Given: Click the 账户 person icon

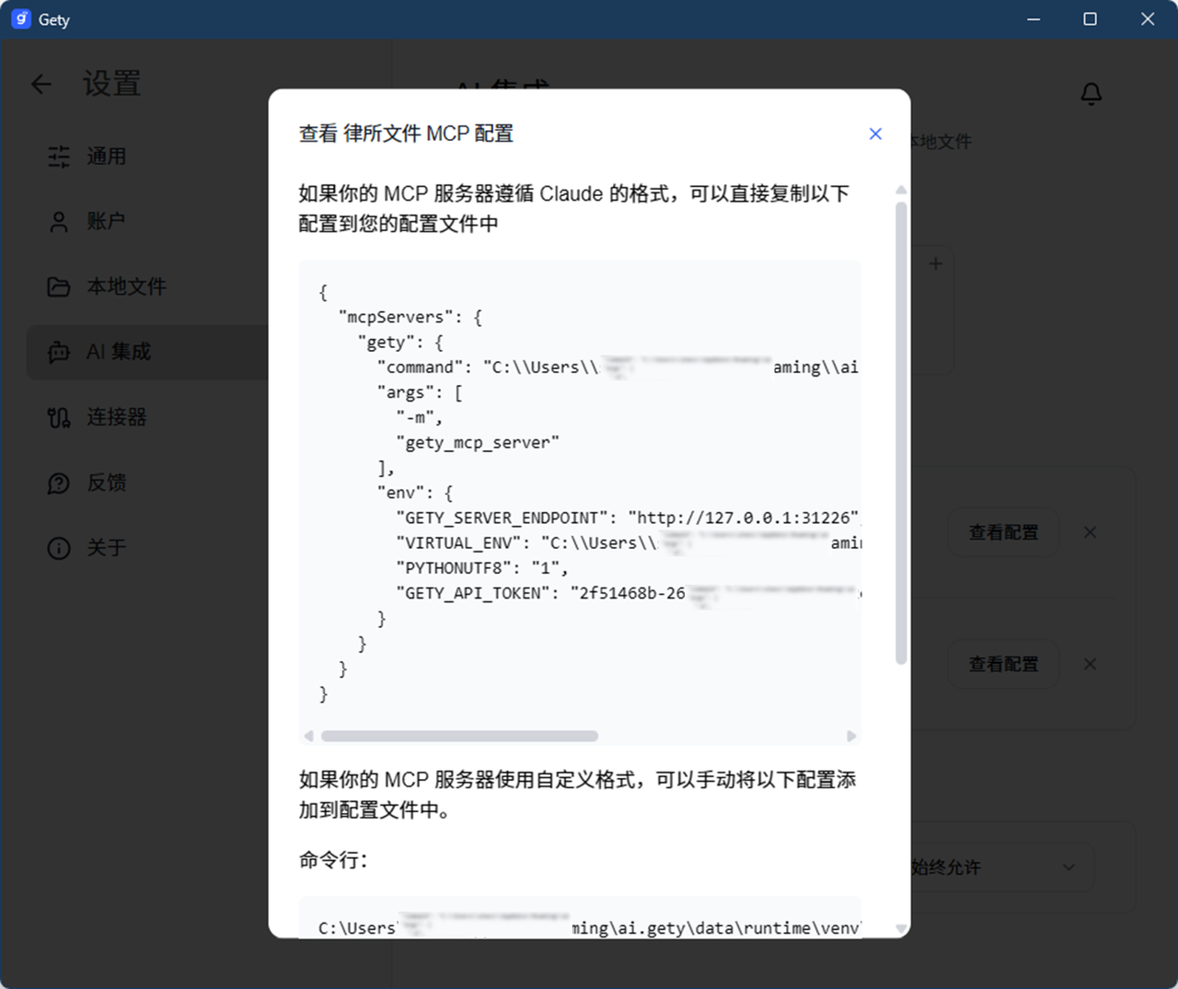Looking at the screenshot, I should click(x=59, y=222).
